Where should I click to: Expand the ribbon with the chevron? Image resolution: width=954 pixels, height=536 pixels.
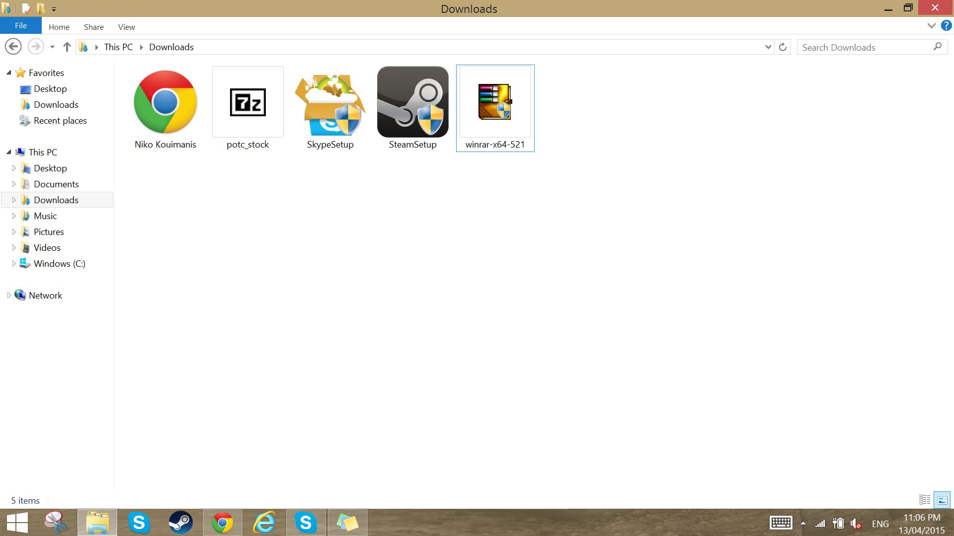tap(932, 26)
